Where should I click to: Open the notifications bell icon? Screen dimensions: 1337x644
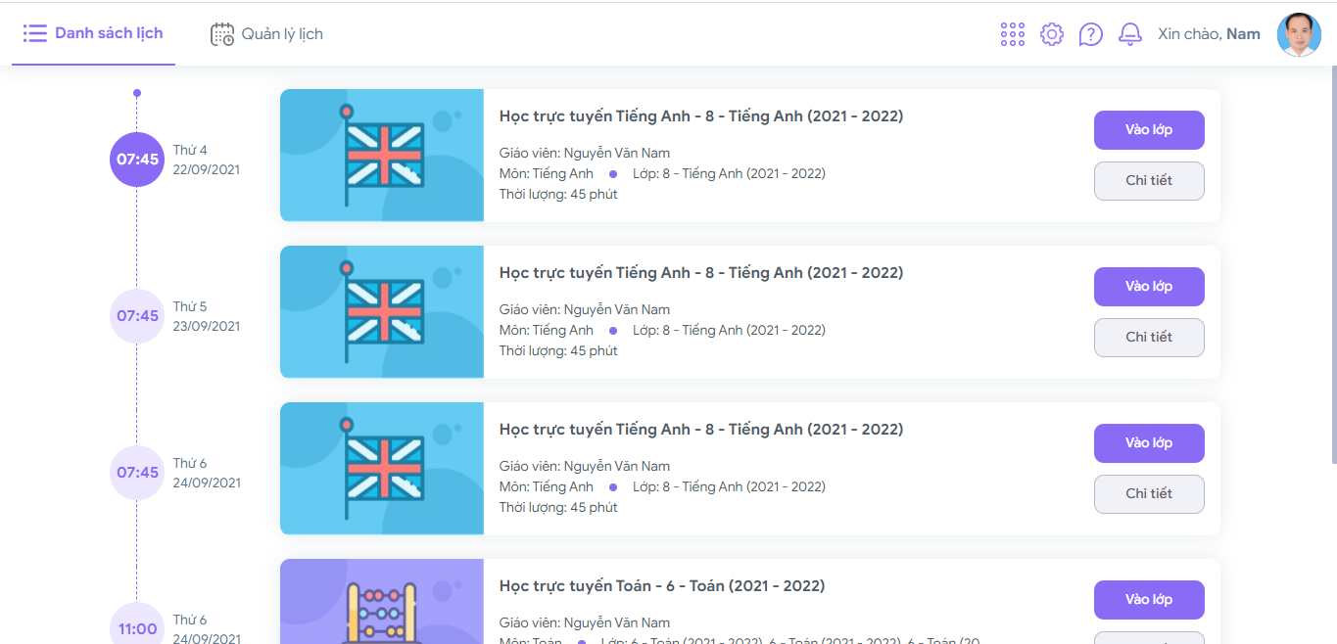pyautogui.click(x=1130, y=34)
